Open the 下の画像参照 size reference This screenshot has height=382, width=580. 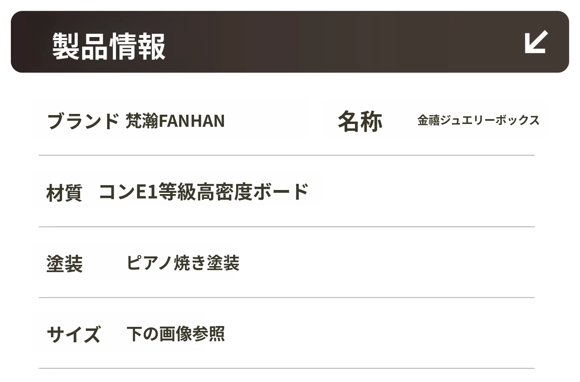click(x=176, y=334)
